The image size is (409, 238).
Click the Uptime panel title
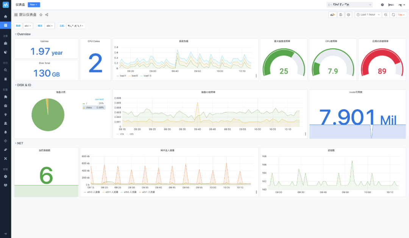click(44, 41)
